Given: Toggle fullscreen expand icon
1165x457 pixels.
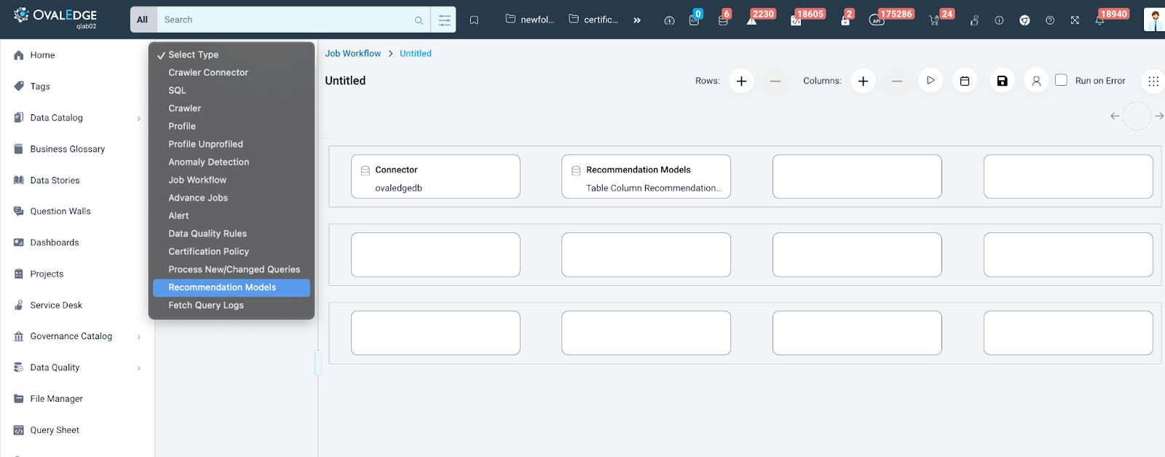Looking at the screenshot, I should click(1075, 20).
